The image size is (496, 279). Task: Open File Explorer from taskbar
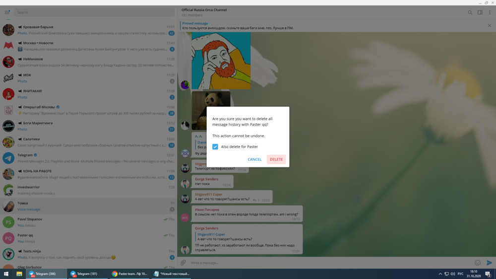[x=19, y=274]
